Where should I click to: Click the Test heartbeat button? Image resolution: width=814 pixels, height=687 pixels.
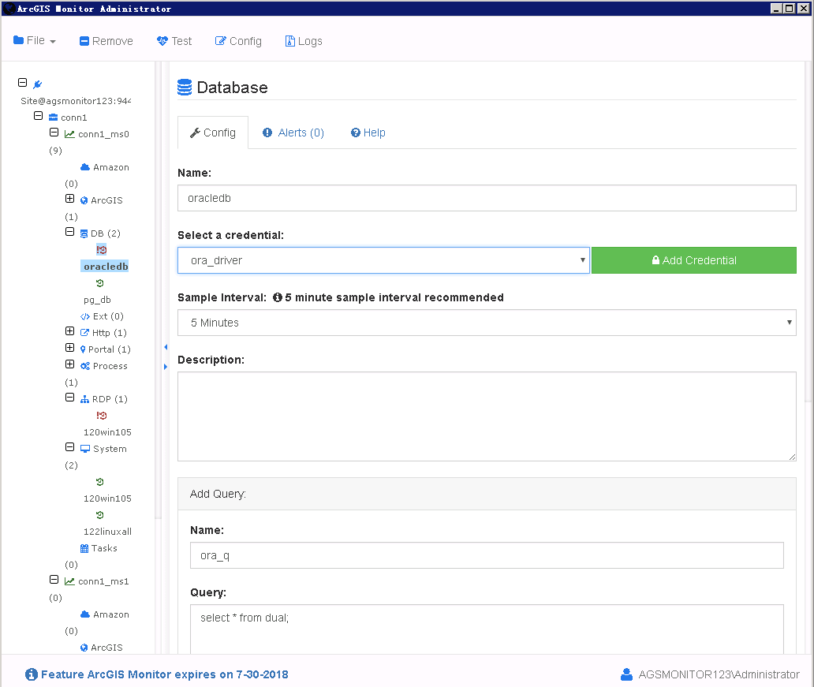[174, 41]
